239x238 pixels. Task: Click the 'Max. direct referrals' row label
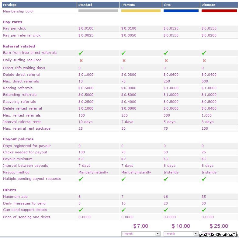(x=21, y=81)
